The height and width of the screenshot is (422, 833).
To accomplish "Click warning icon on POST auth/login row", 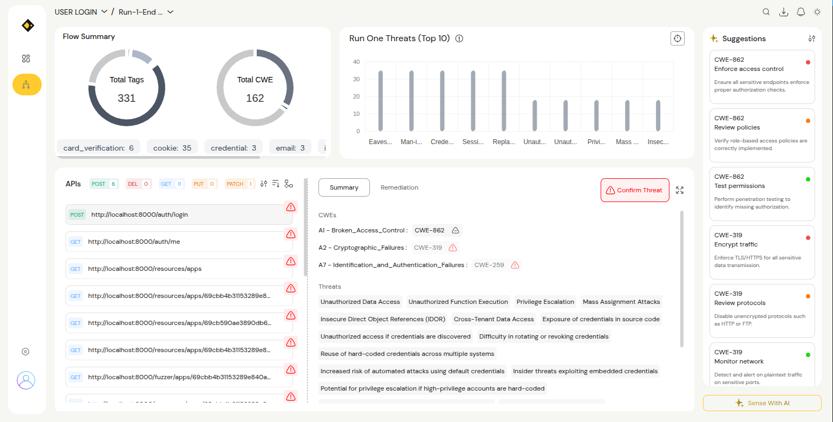I will (291, 206).
